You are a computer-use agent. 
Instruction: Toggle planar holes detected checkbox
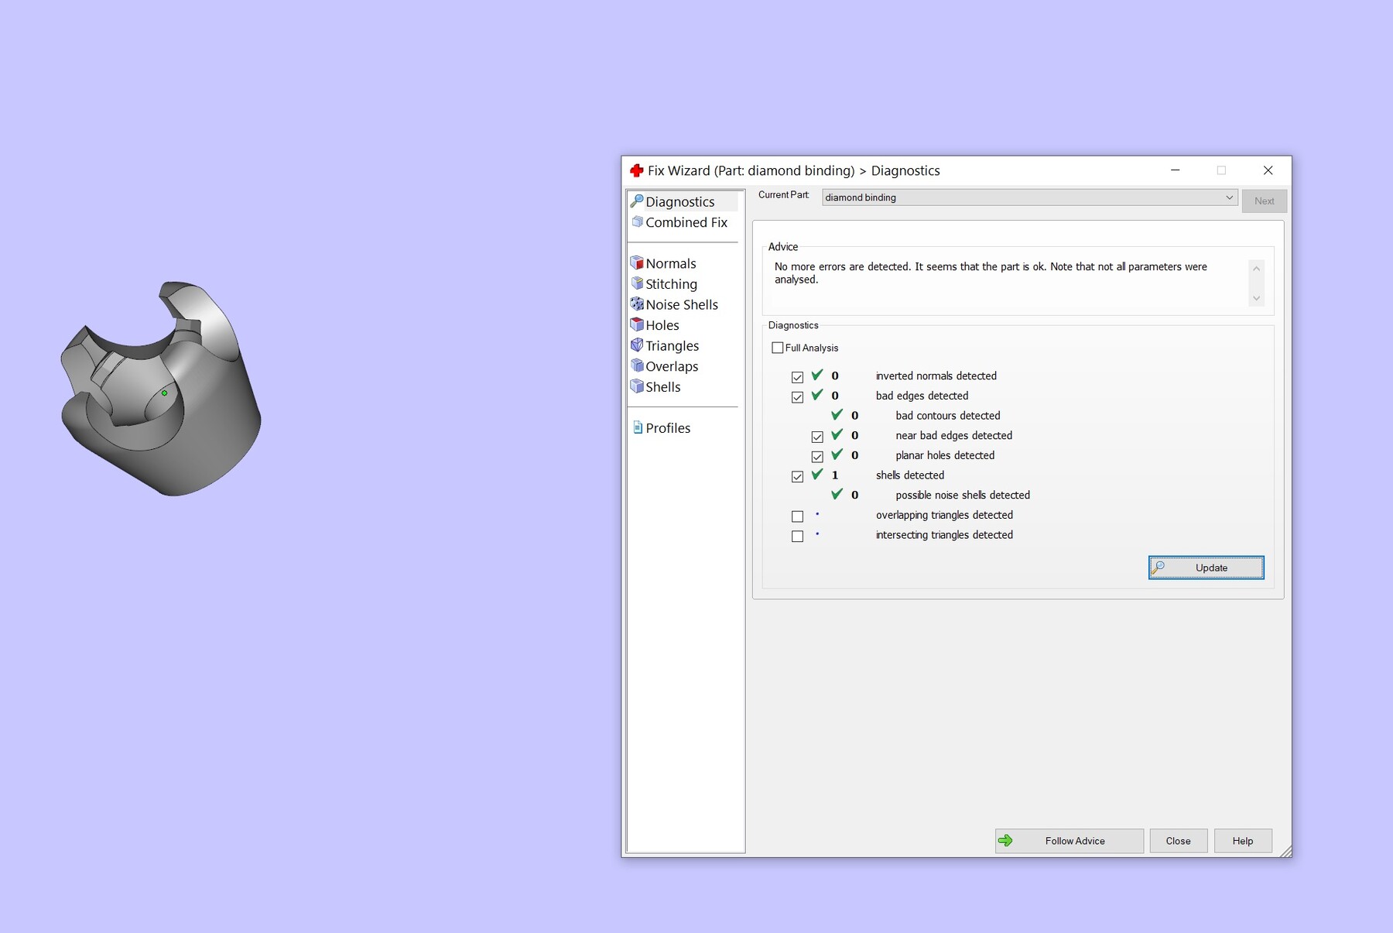tap(817, 457)
